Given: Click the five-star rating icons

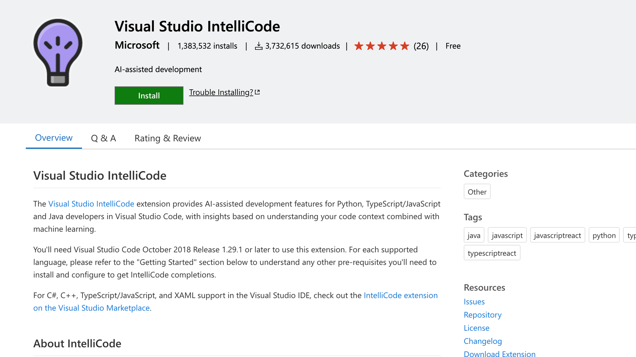Looking at the screenshot, I should click(x=382, y=46).
